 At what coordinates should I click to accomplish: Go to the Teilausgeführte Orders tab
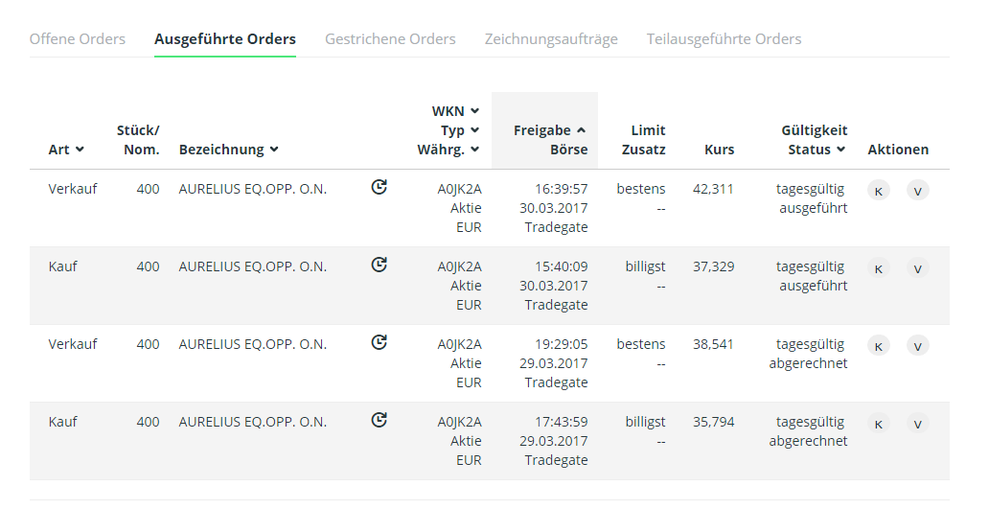724,39
